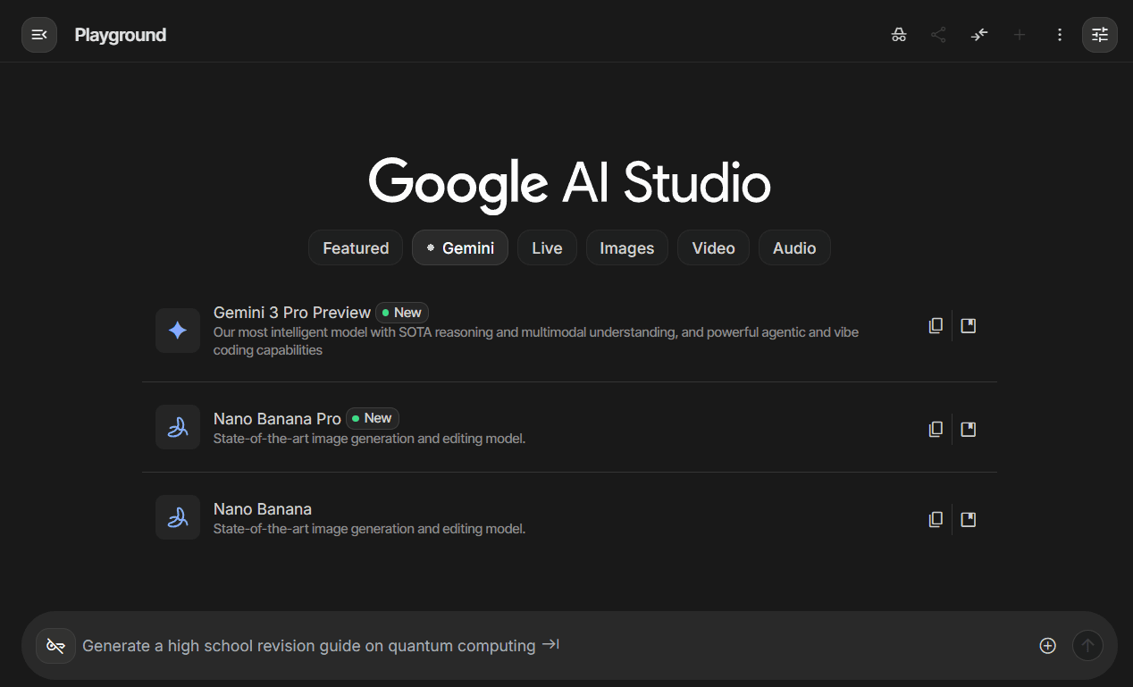The width and height of the screenshot is (1133, 687).
Task: Click the incognito temporary chat icon in header
Action: tap(899, 35)
